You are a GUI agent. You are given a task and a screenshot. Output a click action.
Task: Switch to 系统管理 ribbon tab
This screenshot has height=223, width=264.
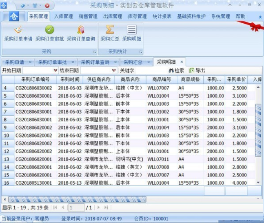click(x=221, y=16)
